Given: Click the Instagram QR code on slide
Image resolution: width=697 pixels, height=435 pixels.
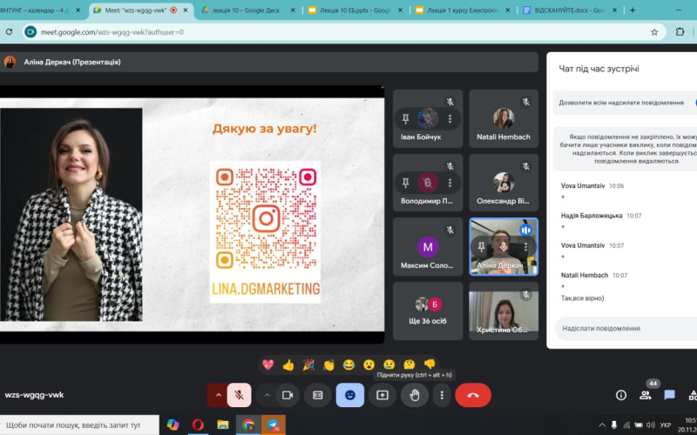Looking at the screenshot, I should [x=266, y=219].
